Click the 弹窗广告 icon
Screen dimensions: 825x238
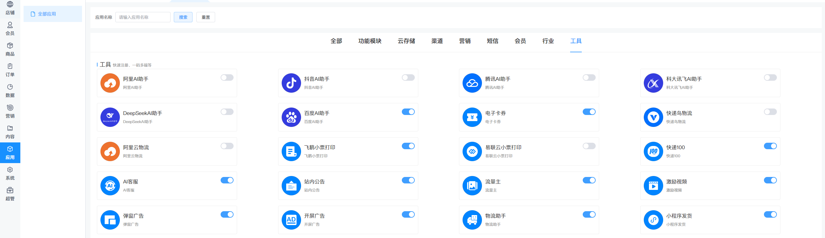(110, 220)
